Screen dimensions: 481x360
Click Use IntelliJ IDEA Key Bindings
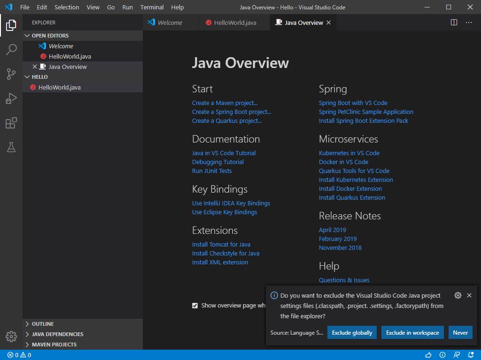tap(231, 203)
